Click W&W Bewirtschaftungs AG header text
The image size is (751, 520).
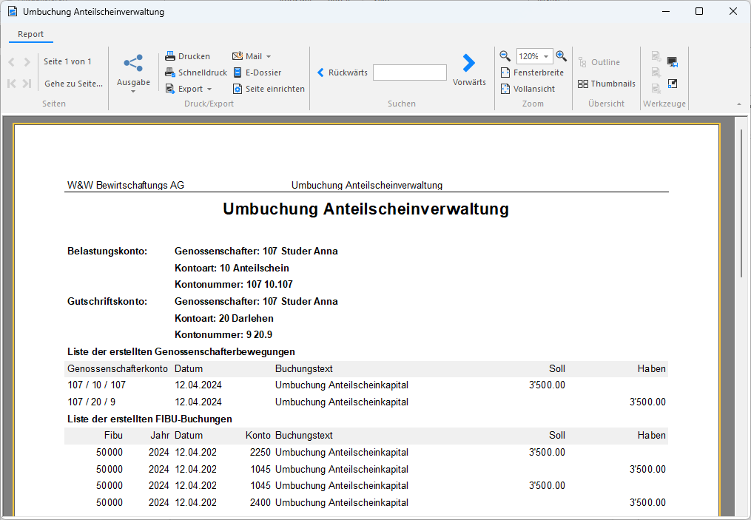(126, 186)
